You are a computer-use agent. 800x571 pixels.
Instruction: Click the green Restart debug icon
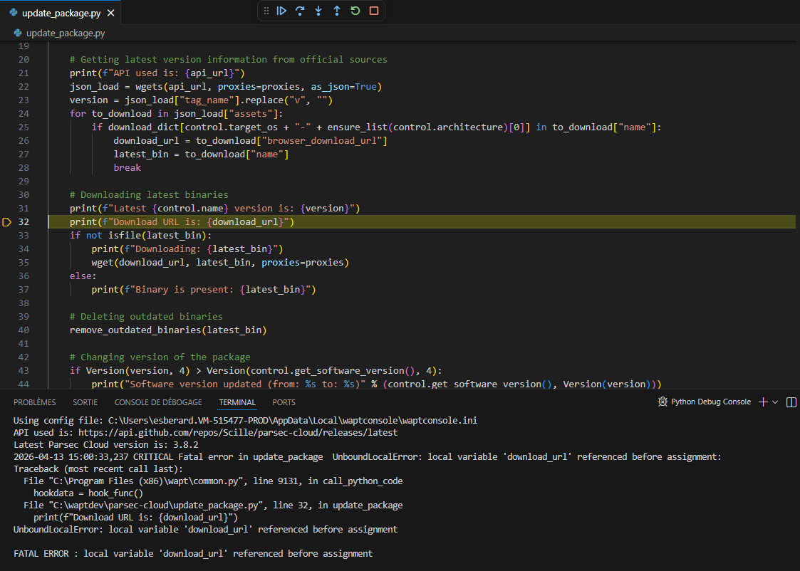pos(355,11)
